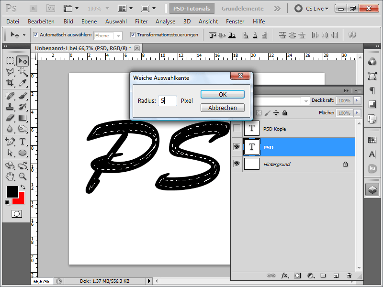
Task: Toggle Automatisch auswählen checkbox
Action: tap(35, 34)
